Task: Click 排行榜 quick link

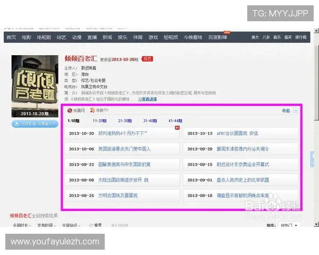Action: [301, 37]
